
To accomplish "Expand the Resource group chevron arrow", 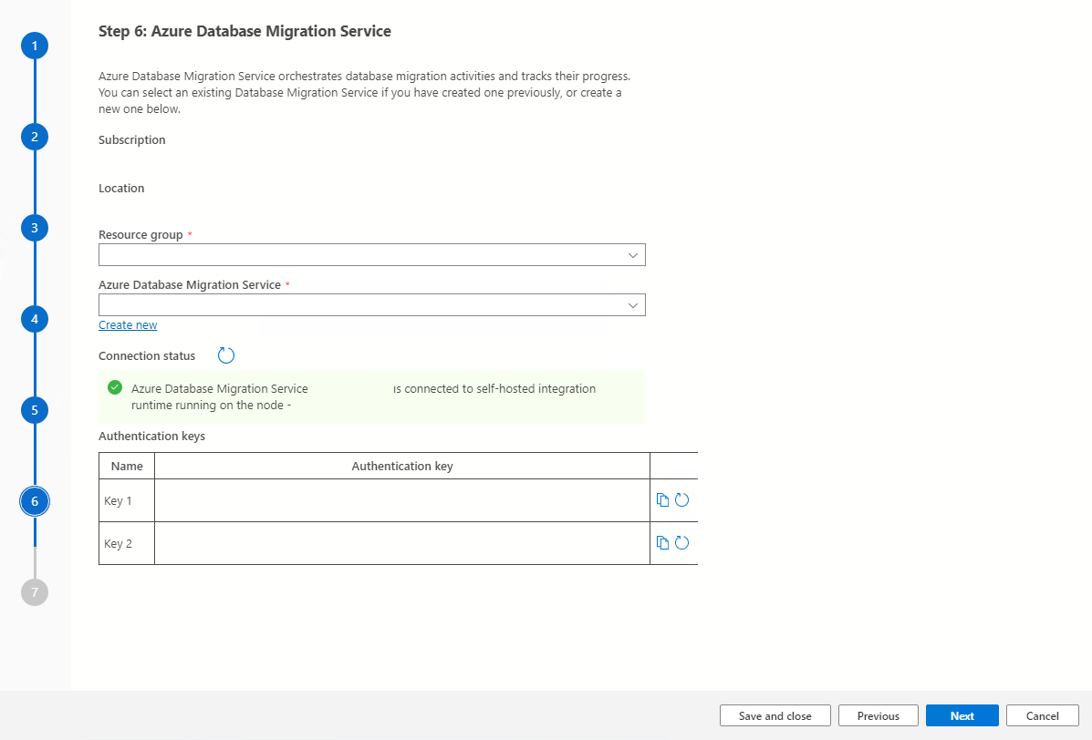I will 632,254.
